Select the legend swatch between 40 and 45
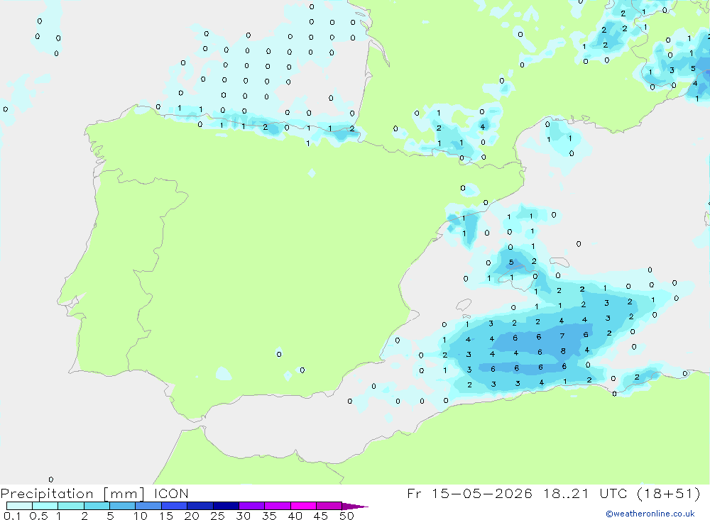Screen dimensions: 710x520 pyautogui.click(x=303, y=506)
